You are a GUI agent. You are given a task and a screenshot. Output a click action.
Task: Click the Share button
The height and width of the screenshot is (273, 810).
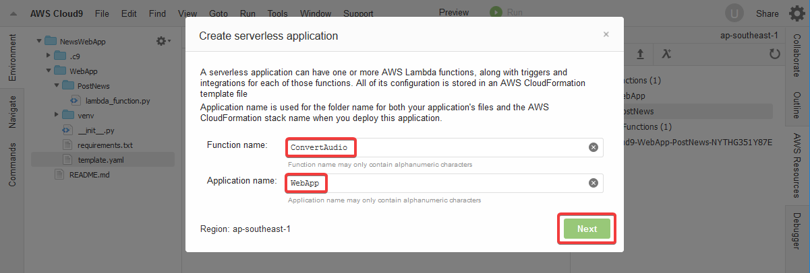point(767,13)
